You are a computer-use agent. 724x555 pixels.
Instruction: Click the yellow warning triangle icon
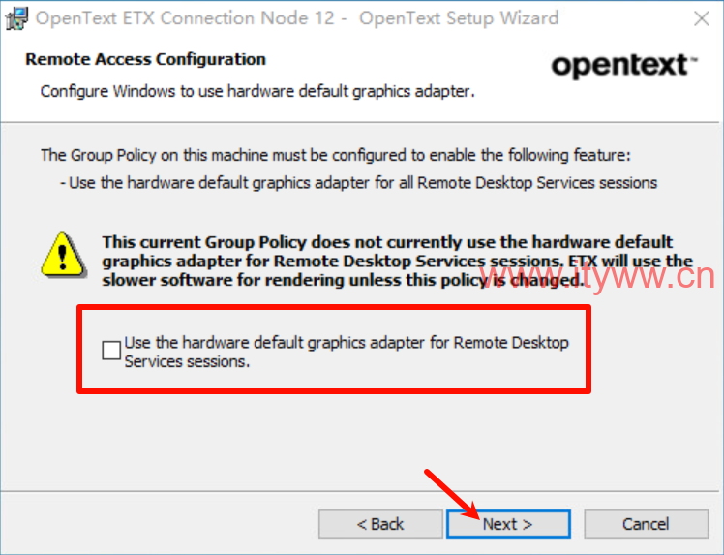[63, 255]
